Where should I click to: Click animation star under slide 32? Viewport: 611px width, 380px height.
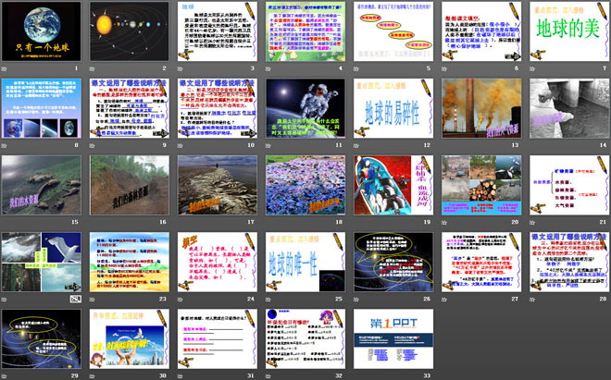[268, 376]
